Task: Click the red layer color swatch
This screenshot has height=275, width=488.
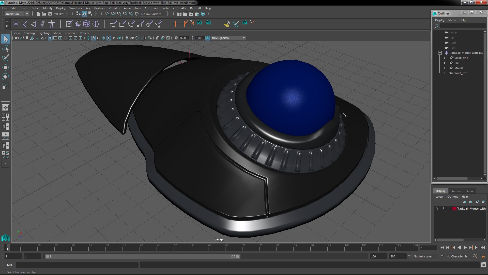Action: [454, 209]
